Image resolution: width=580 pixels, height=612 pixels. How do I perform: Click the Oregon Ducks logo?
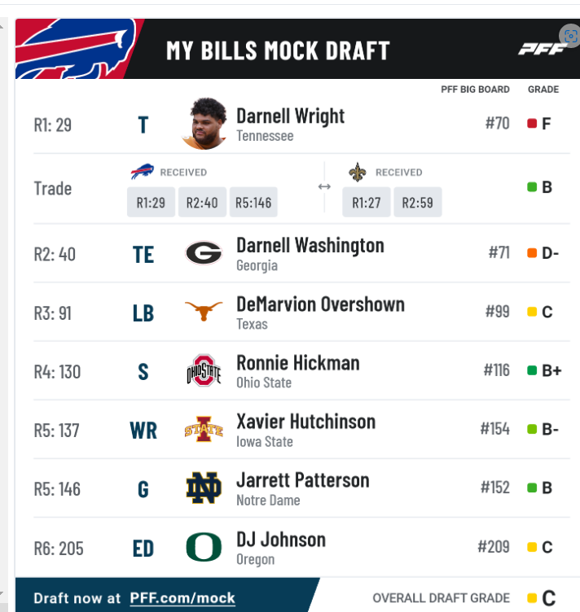coord(204,547)
